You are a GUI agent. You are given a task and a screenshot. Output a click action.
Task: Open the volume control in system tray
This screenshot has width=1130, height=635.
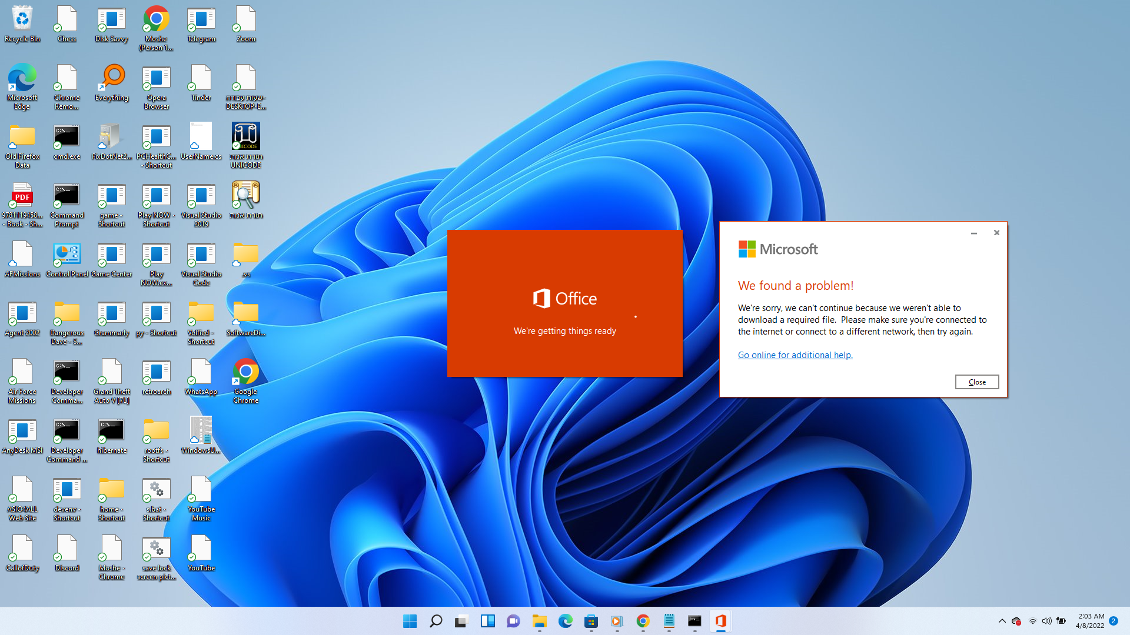tap(1046, 621)
